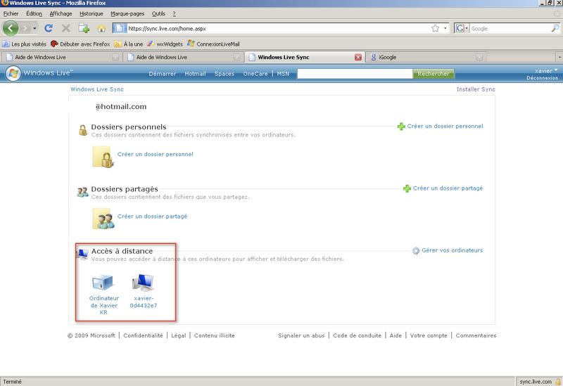The height and width of the screenshot is (386, 563).
Task: Go to Hotmail link
Action: (195, 74)
